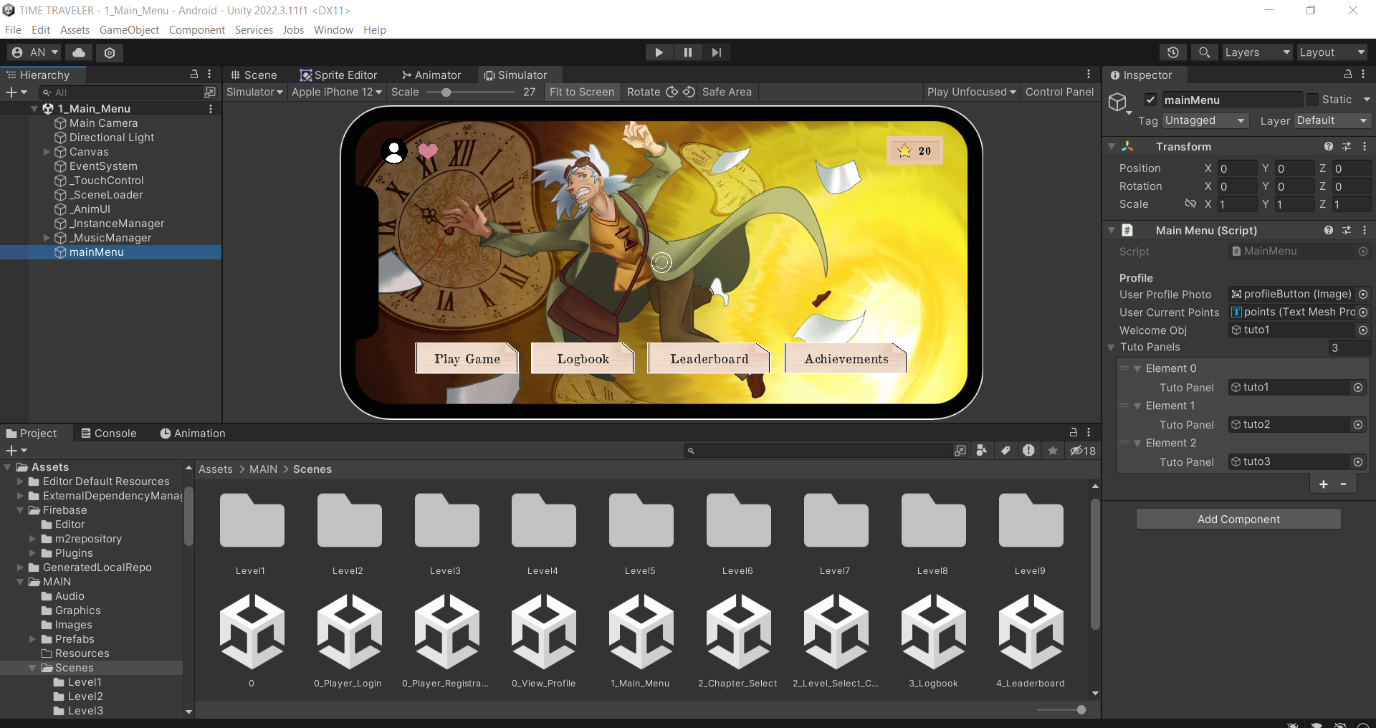Open the Apple iPhone 12 device dropdown
Viewport: 1376px width, 728px height.
tap(336, 92)
